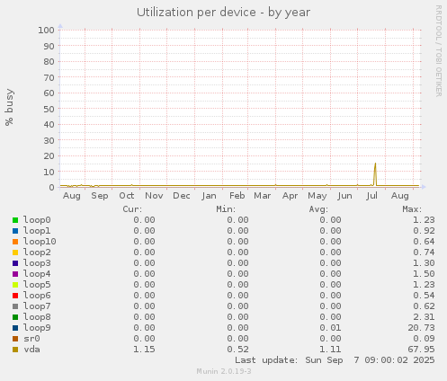Click the loop5 lime legend swatch
This screenshot has height=381, width=447.
point(15,285)
